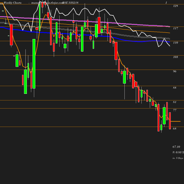Select the 110 price axis label

(x=176, y=43)
